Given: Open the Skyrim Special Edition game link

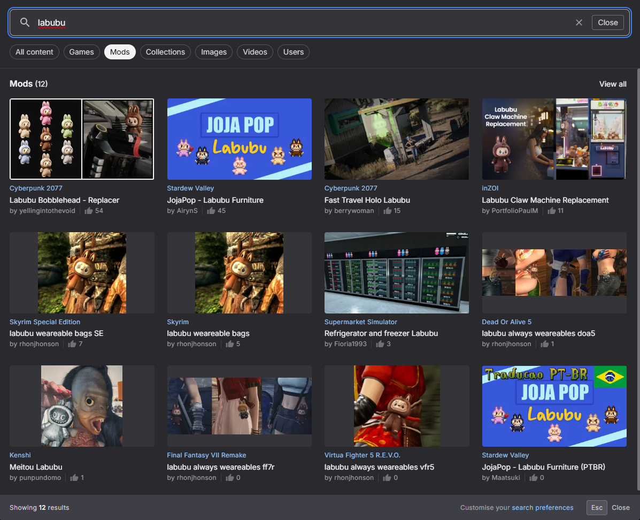Looking at the screenshot, I should coord(45,322).
